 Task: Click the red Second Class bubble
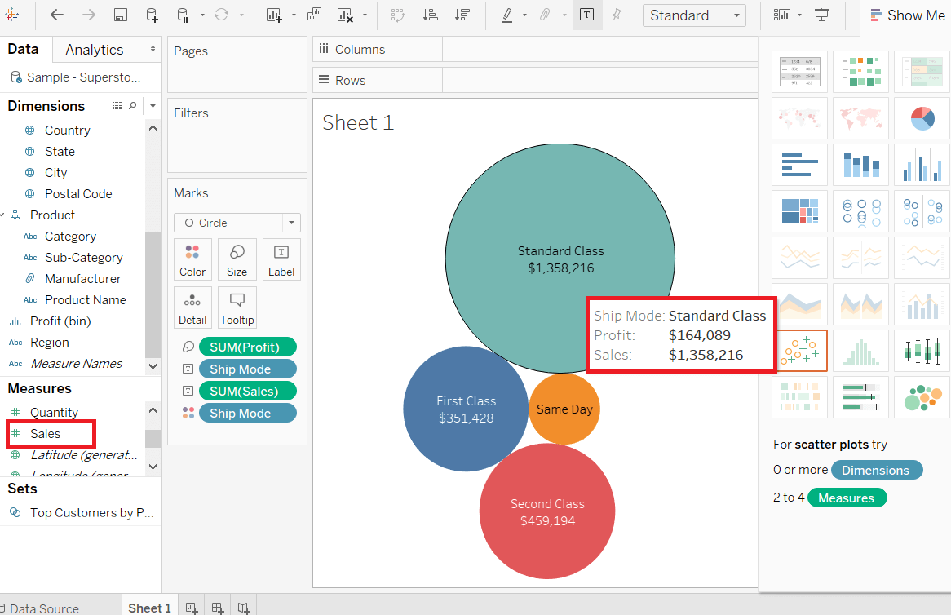pyautogui.click(x=547, y=511)
